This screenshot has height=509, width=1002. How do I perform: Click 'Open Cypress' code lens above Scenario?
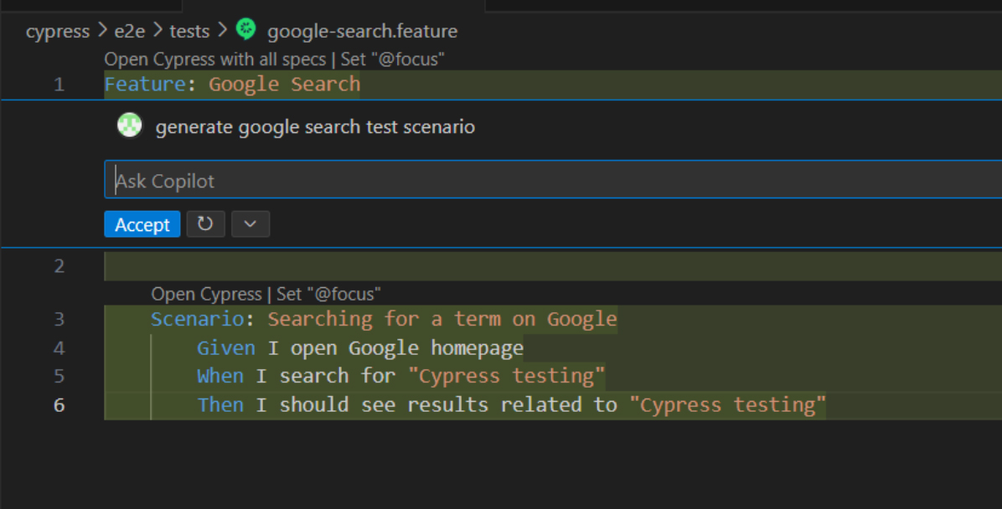click(206, 294)
